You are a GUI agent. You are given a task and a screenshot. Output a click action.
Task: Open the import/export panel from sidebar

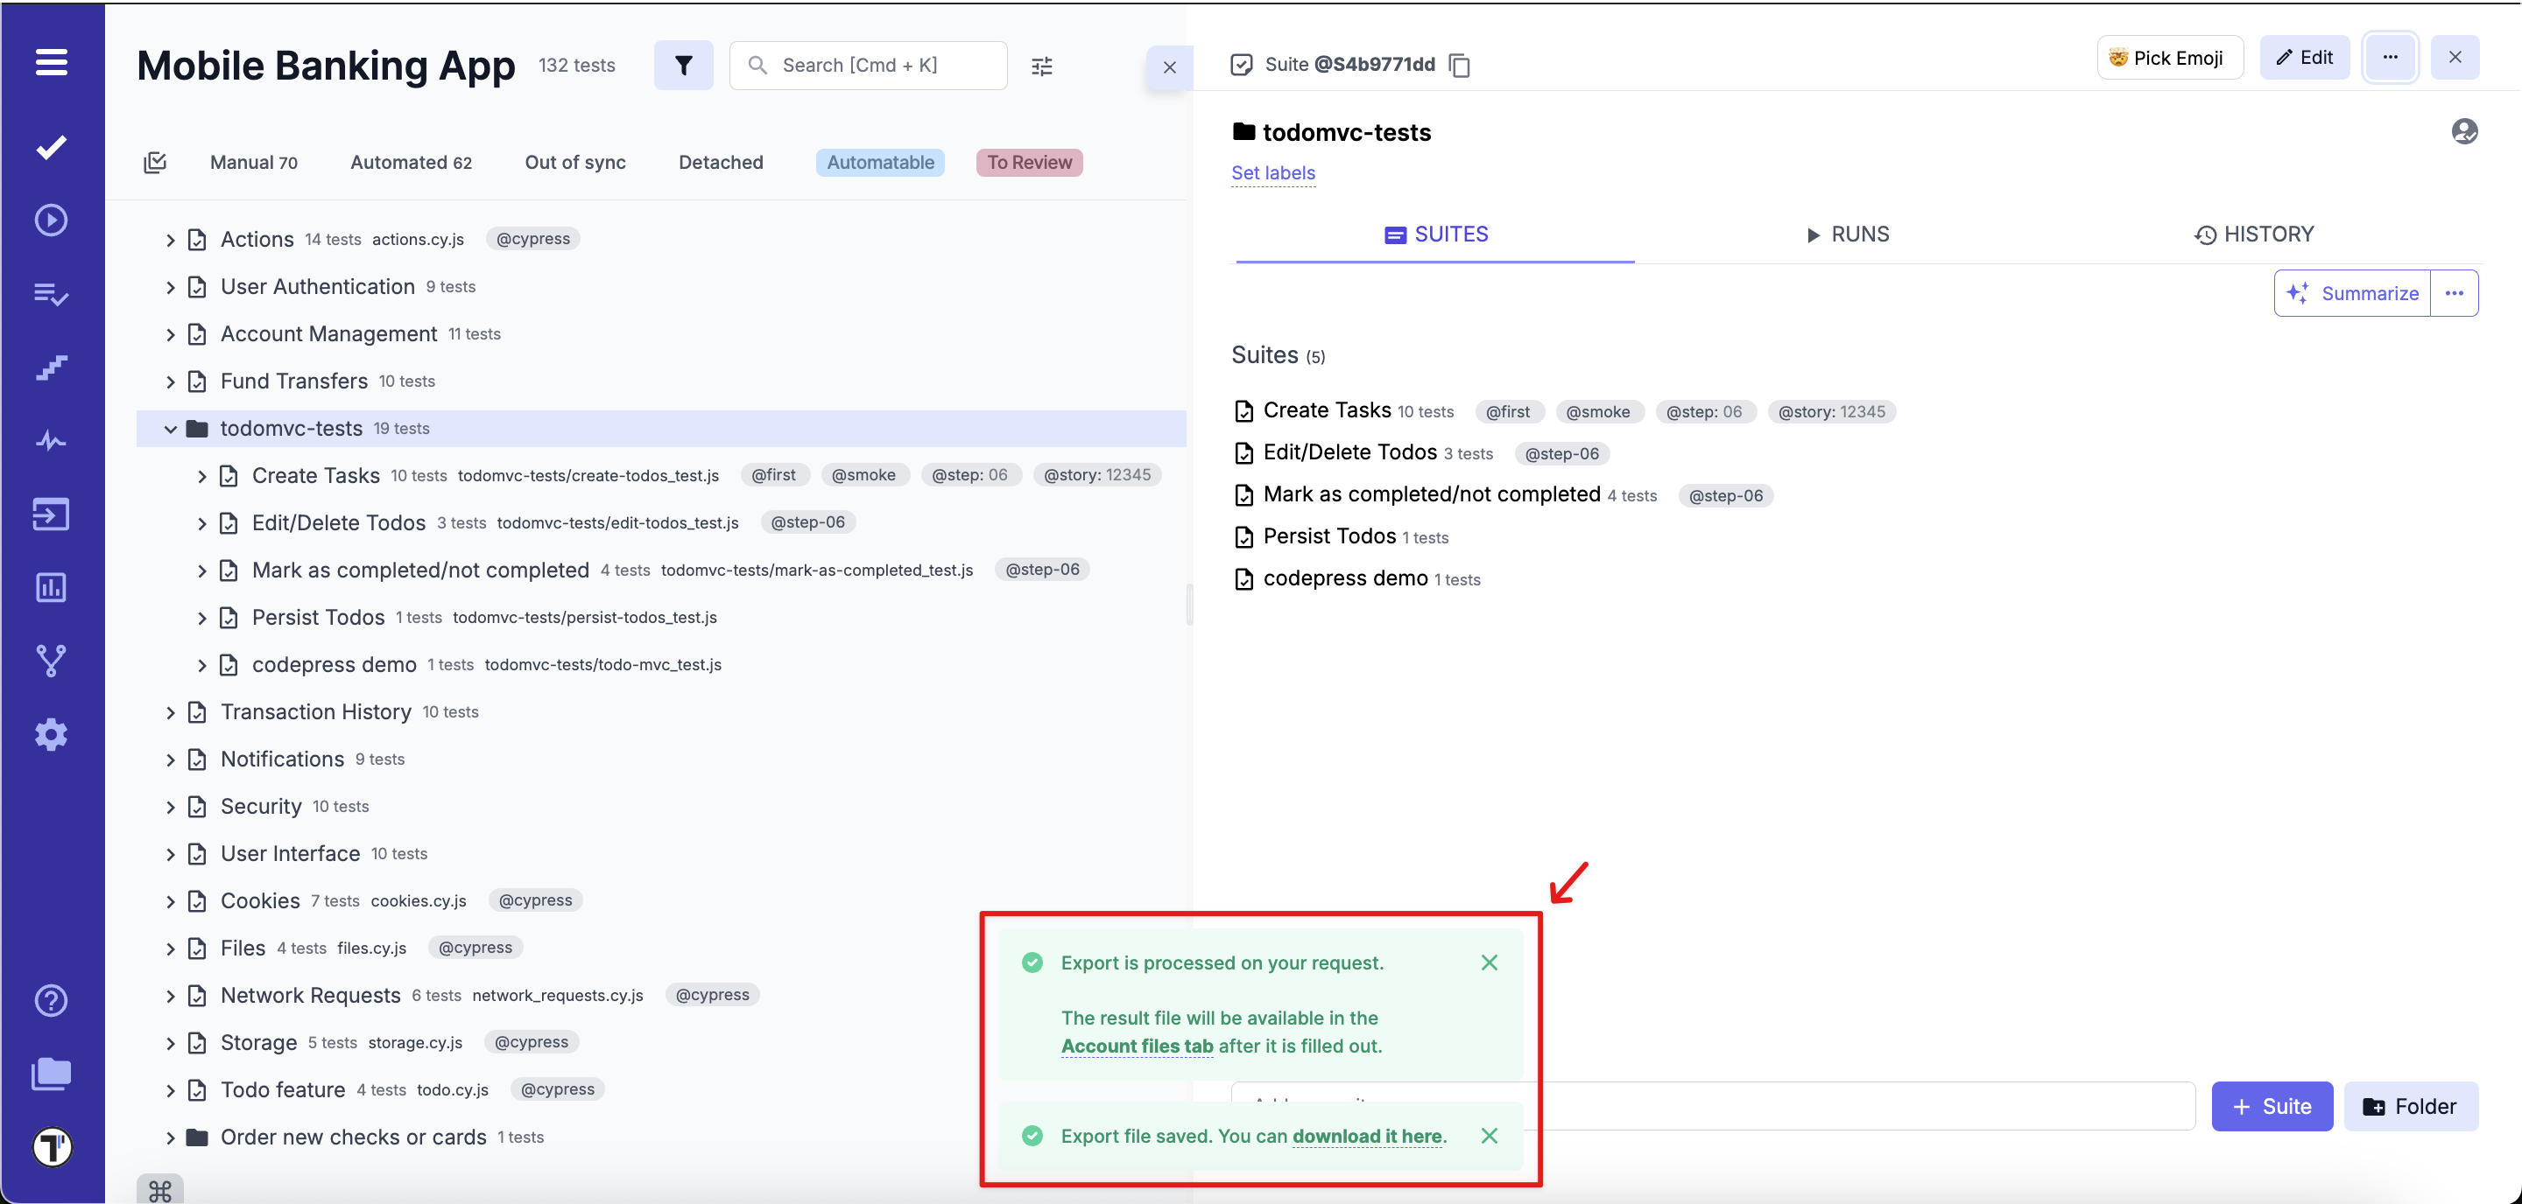tap(50, 514)
